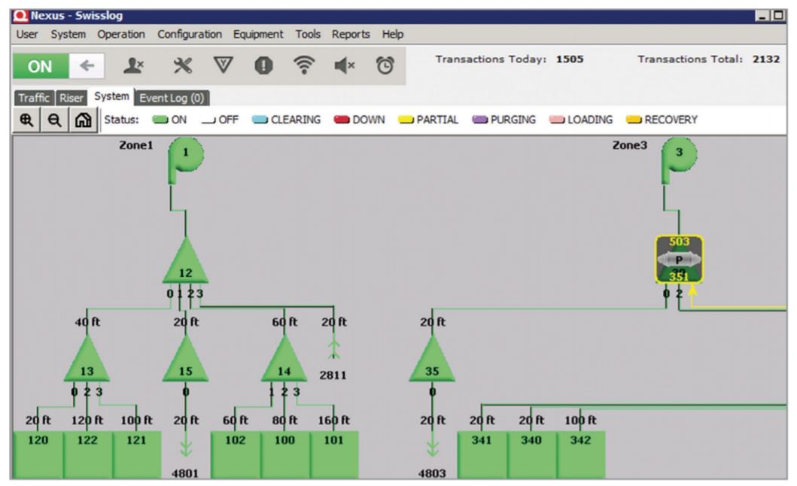The height and width of the screenshot is (486, 797).
Task: Select station 122 green box
Action: (x=87, y=454)
